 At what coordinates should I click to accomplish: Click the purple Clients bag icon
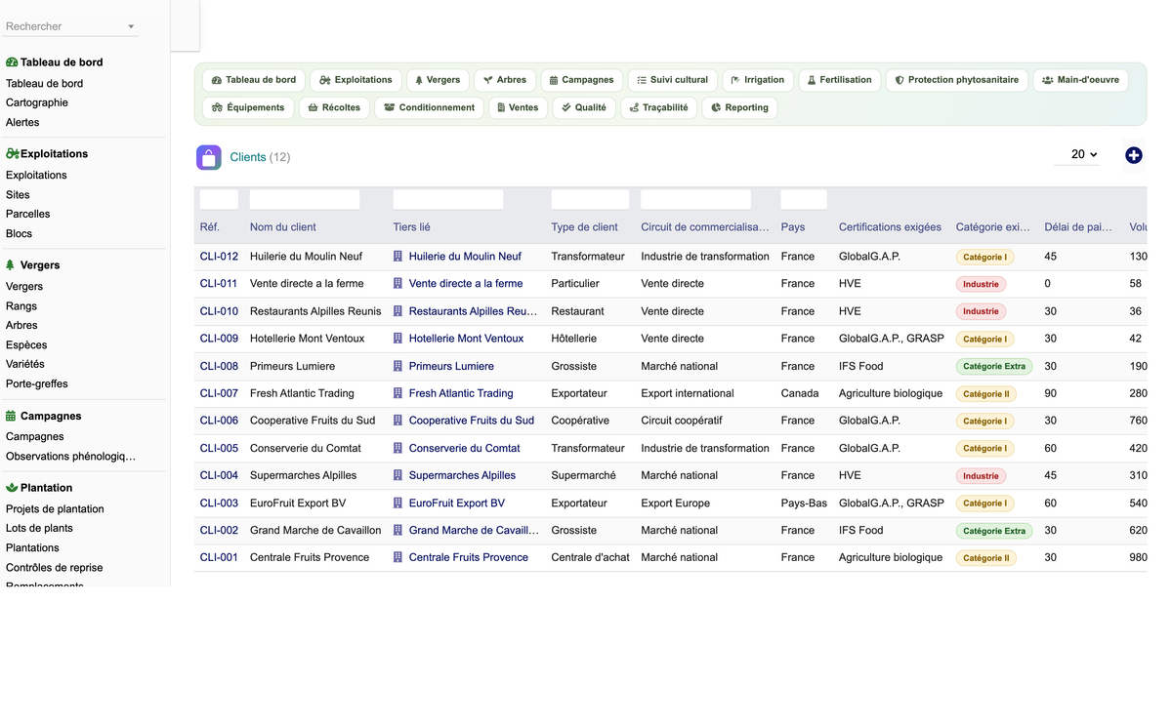point(209,157)
